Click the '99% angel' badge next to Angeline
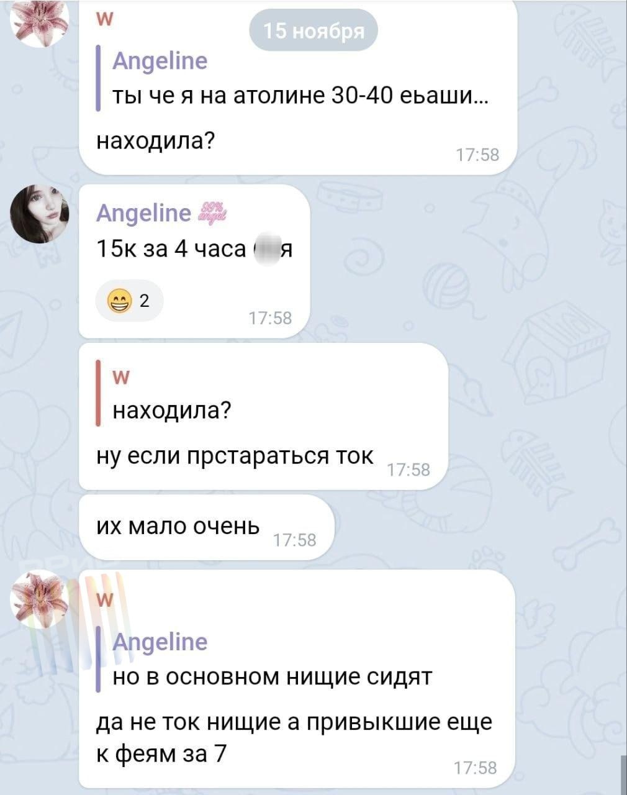The image size is (627, 795). tap(211, 213)
